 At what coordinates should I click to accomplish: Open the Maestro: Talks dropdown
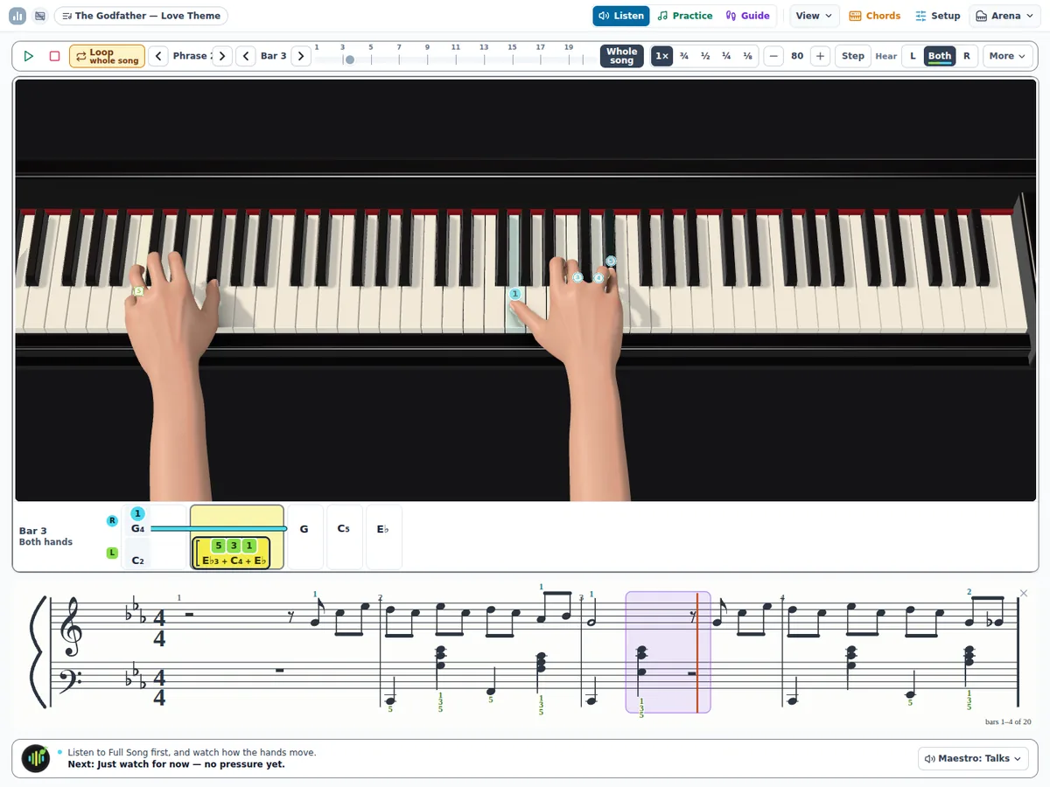973,758
